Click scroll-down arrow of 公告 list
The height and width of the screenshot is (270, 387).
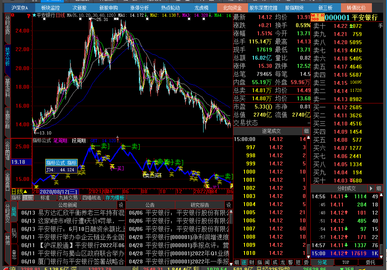pos(231,264)
